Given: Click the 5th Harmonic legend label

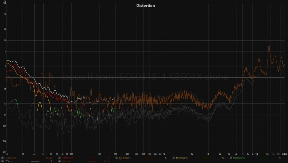Looking at the screenshot, I should pos(239,158).
